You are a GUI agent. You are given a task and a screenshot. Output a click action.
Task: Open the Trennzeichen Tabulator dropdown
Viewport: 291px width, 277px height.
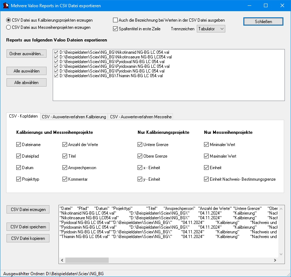click(x=211, y=28)
